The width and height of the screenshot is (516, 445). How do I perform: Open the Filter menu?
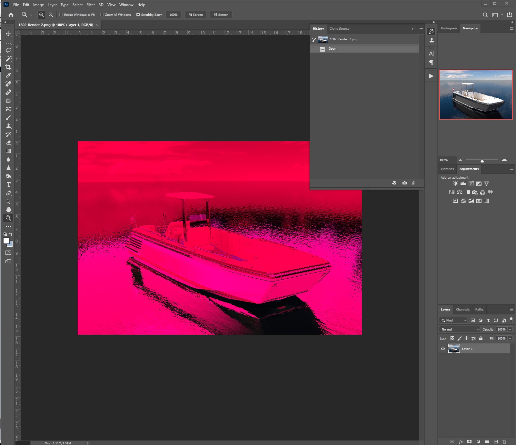click(x=91, y=5)
